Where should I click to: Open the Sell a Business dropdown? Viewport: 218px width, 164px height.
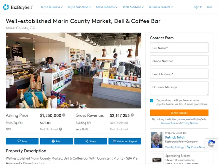[107, 7]
